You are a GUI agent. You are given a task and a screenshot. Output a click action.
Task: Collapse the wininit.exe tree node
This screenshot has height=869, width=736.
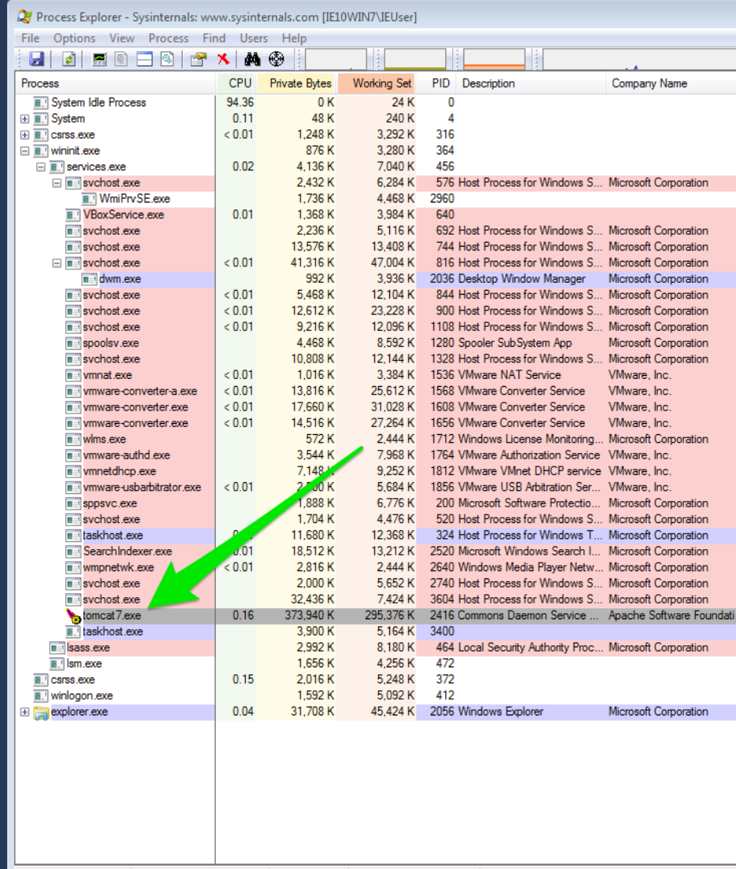(x=24, y=150)
